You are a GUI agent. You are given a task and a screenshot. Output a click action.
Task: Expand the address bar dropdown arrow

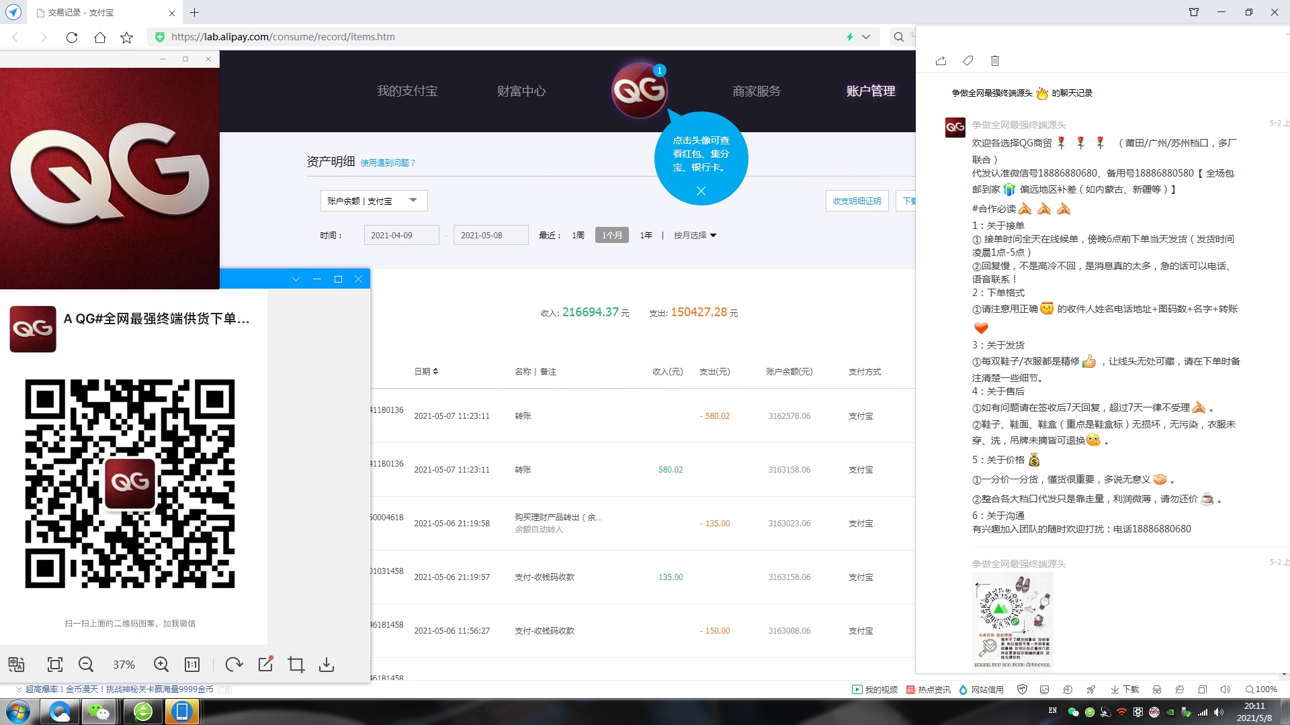[x=866, y=37]
